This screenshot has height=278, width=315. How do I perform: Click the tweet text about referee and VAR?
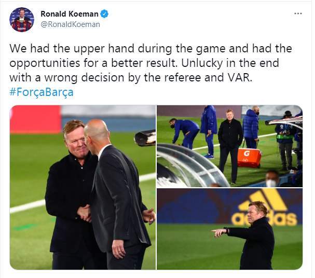tap(150, 63)
